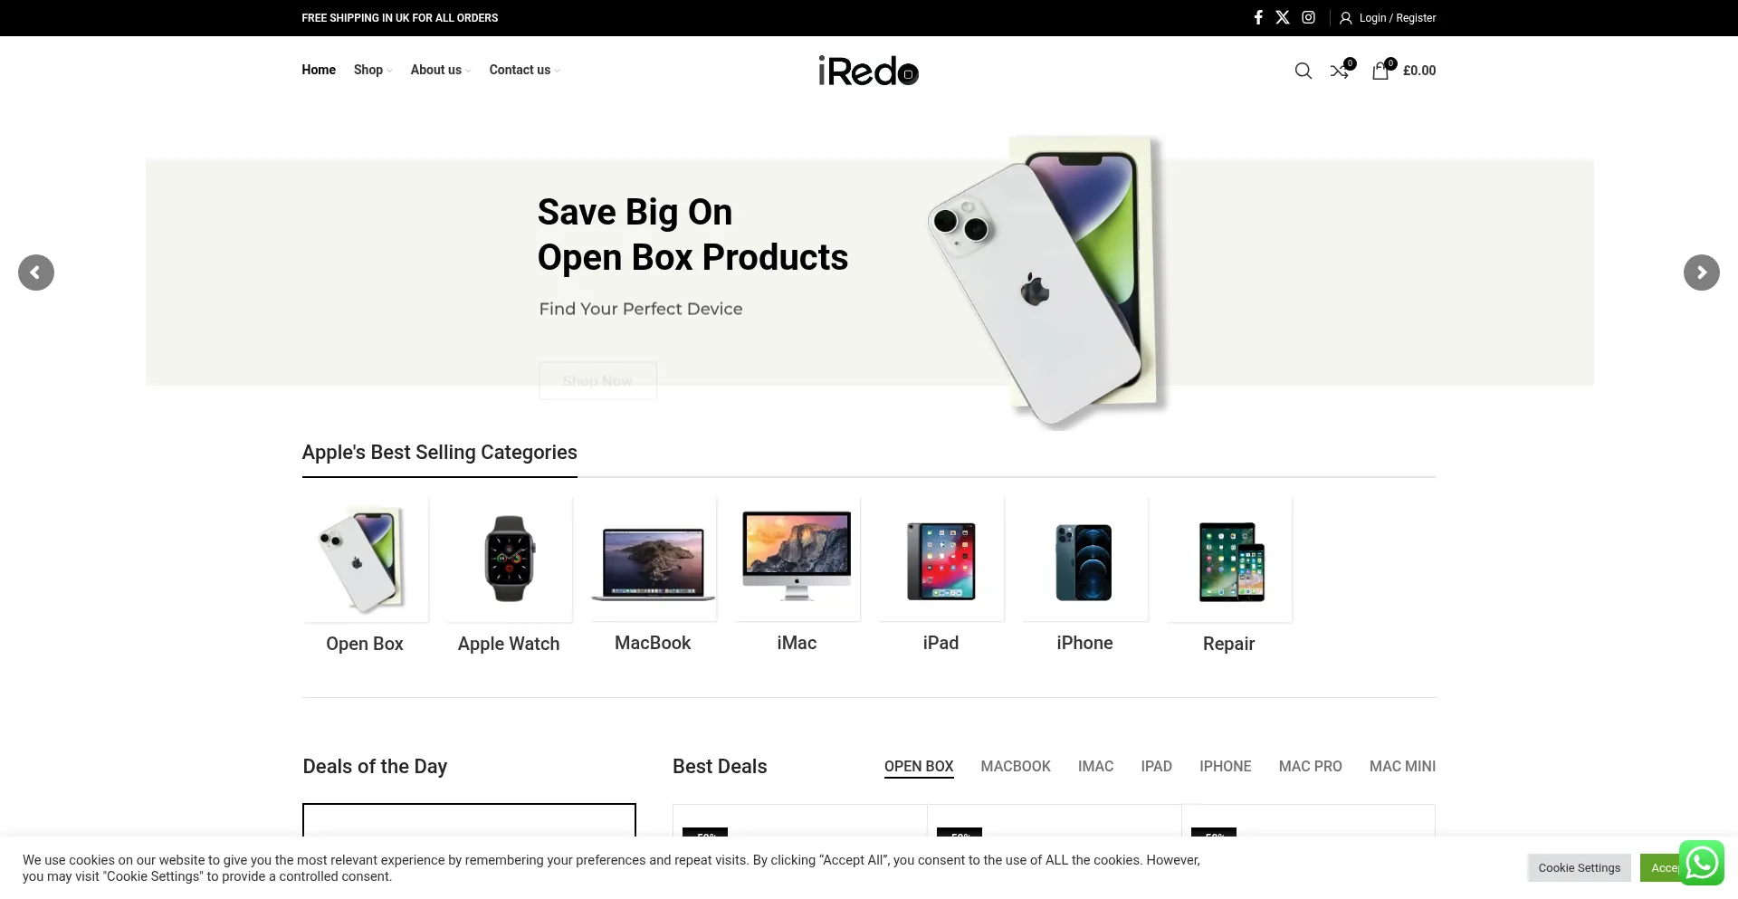This screenshot has width=1738, height=899.
Task: Click Login / Register link
Action: [x=1388, y=18]
